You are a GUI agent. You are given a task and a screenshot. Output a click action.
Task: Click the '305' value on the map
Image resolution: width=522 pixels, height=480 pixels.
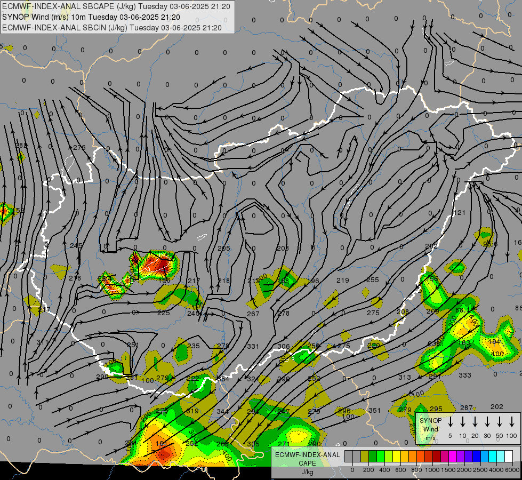coord(253,444)
